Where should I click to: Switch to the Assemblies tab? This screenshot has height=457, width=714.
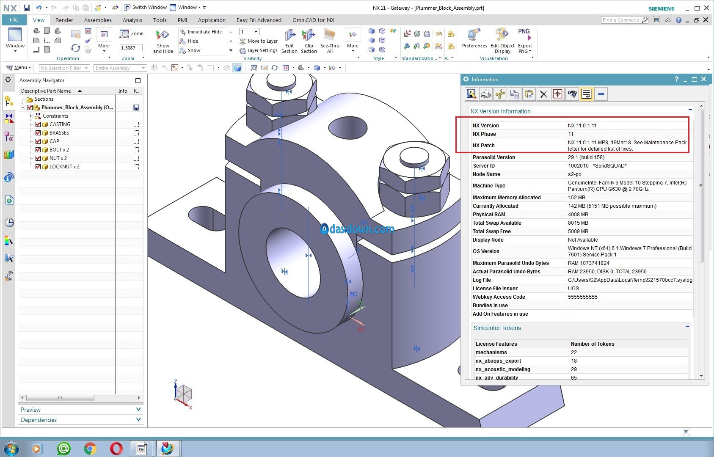[x=98, y=20]
